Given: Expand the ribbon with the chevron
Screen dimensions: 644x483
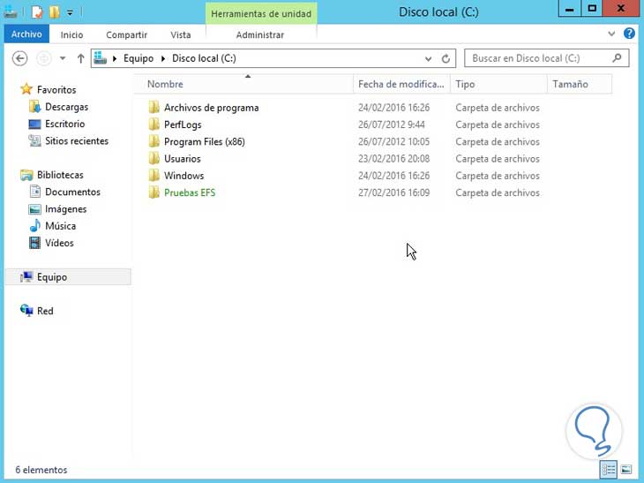Looking at the screenshot, I should [611, 34].
